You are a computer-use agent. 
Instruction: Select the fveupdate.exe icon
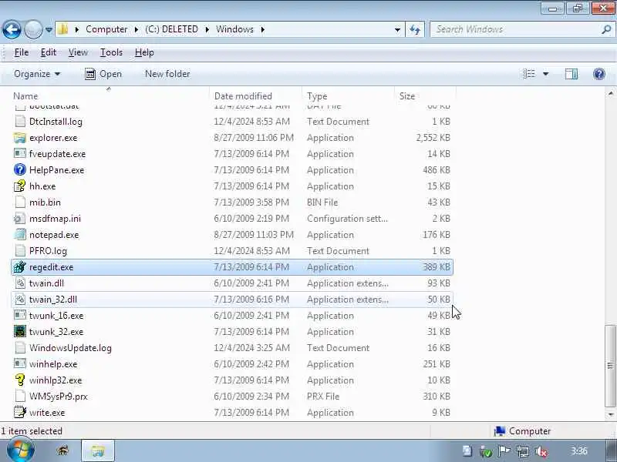20,153
